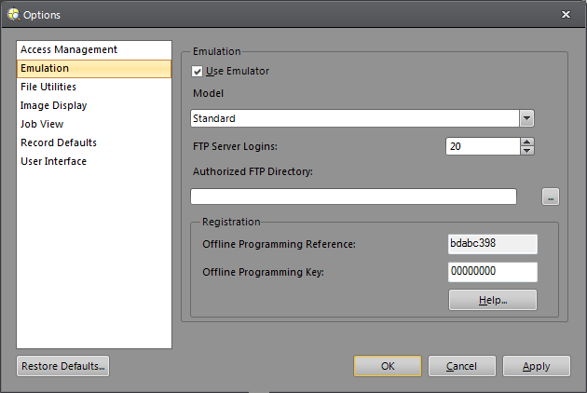Open File Utilities options
The height and width of the screenshot is (393, 587).
48,87
